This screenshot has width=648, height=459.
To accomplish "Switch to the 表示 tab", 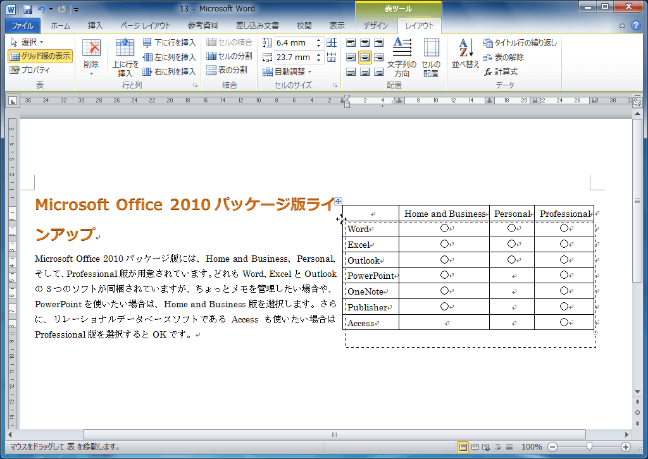I will click(337, 25).
